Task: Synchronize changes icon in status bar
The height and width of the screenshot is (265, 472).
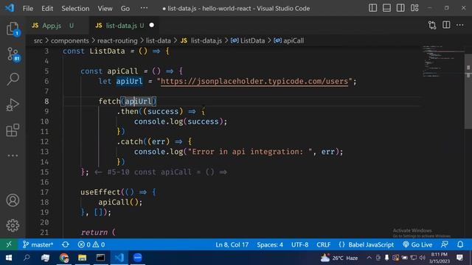Action: [66, 244]
